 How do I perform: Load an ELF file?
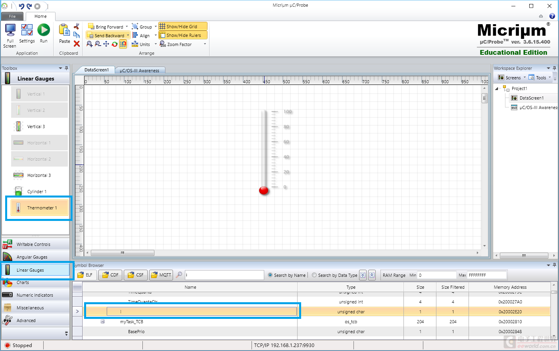click(x=85, y=275)
